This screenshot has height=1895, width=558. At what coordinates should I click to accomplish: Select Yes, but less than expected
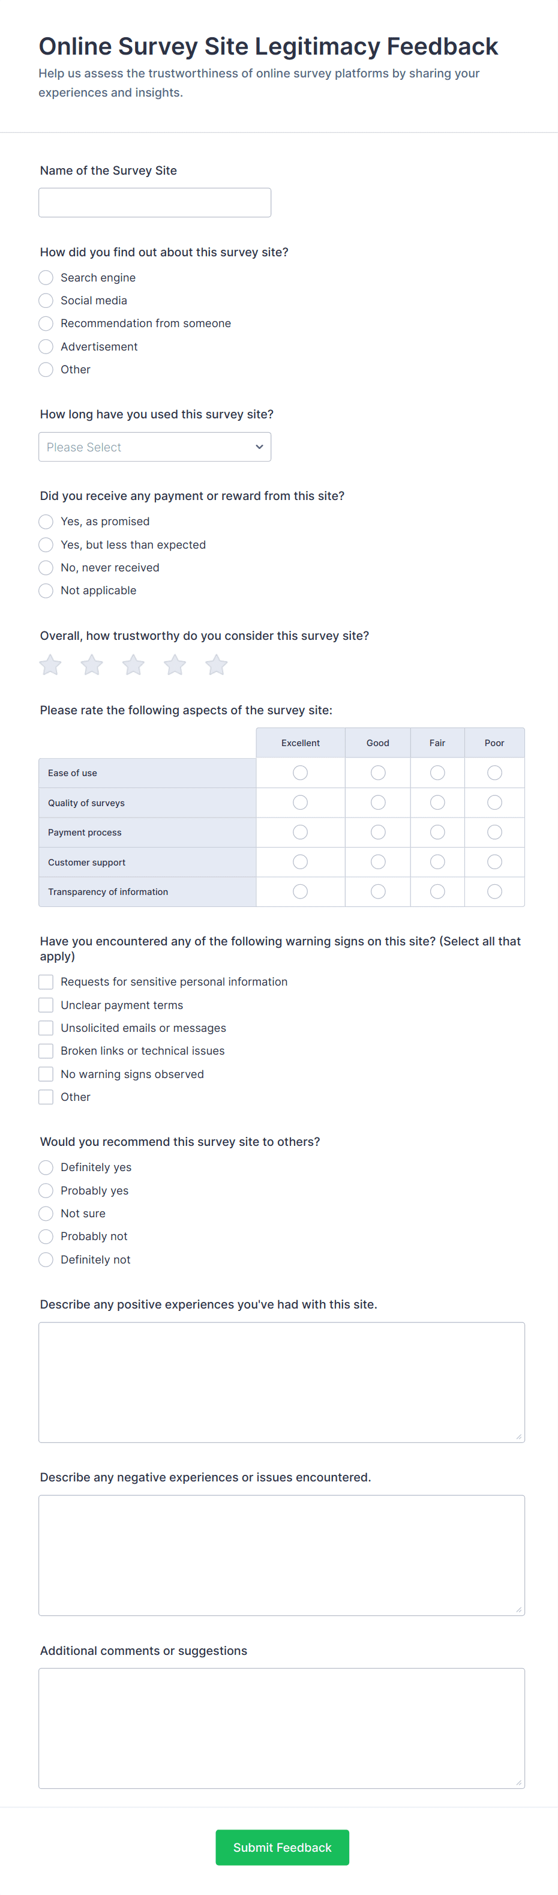click(46, 544)
